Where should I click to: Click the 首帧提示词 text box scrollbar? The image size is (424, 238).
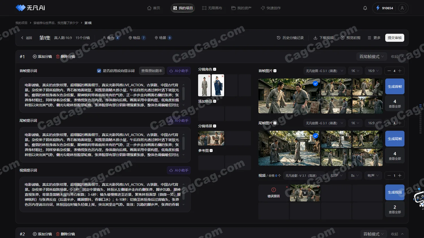click(183, 94)
